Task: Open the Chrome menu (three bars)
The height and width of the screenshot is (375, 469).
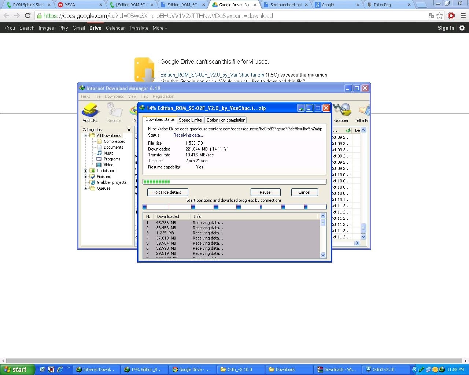Action: point(463,16)
